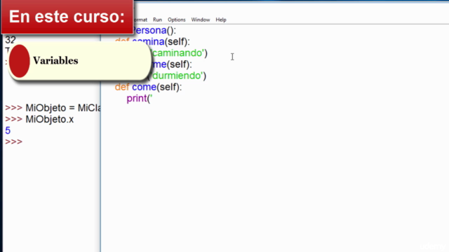Open the Run menu

coord(157,20)
